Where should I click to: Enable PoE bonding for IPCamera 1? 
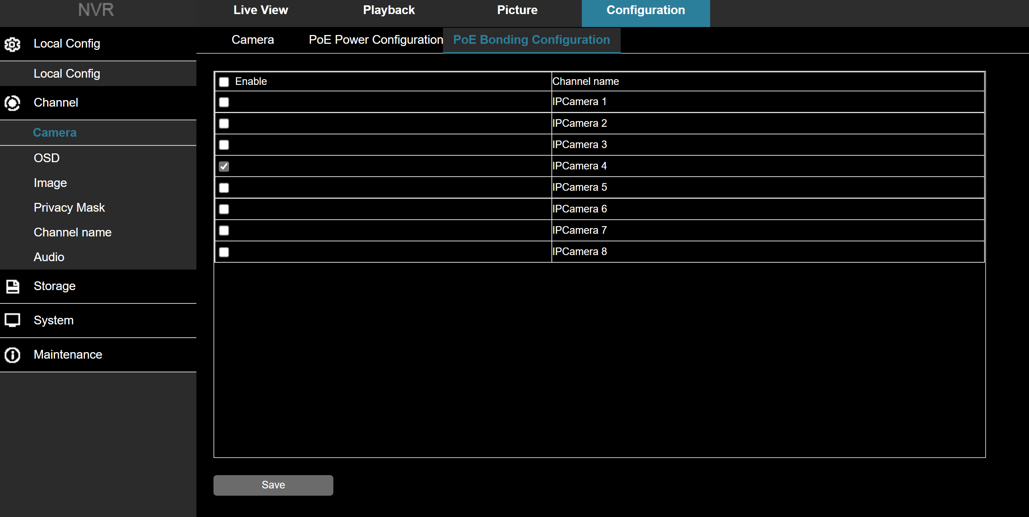224,102
